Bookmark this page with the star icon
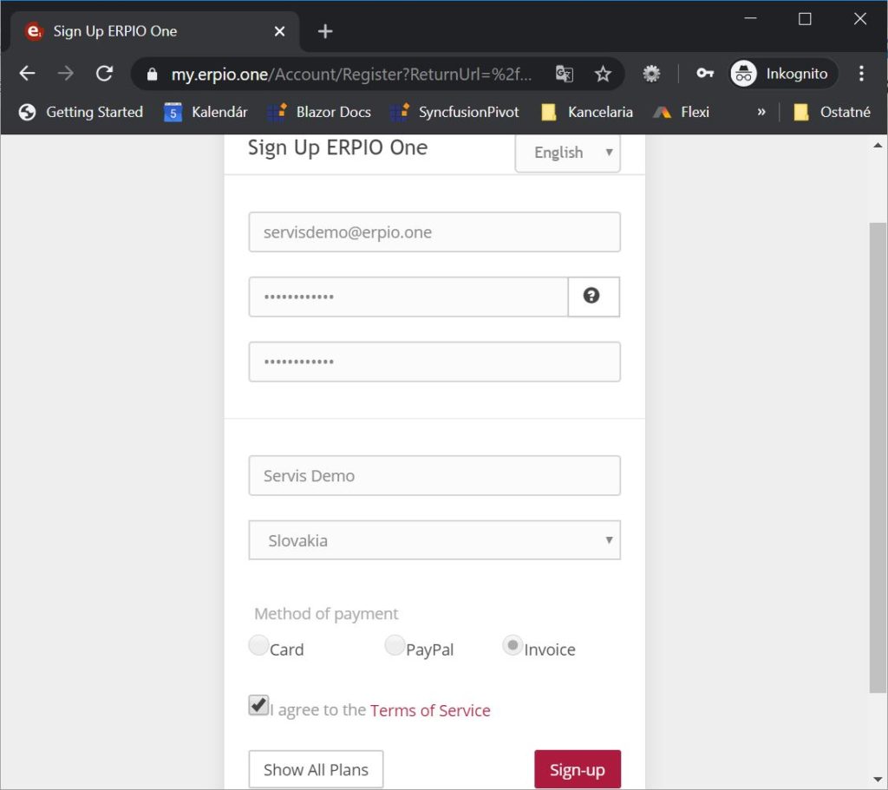Viewport: 888px width, 790px height. click(603, 74)
